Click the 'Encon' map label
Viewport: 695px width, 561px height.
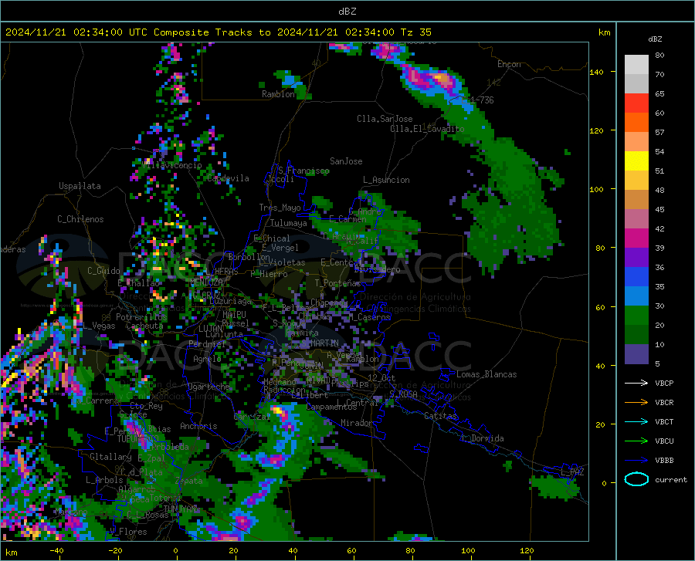coord(509,64)
